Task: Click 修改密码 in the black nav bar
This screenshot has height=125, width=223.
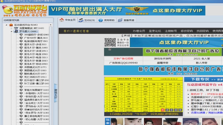Action: click(x=186, y=31)
